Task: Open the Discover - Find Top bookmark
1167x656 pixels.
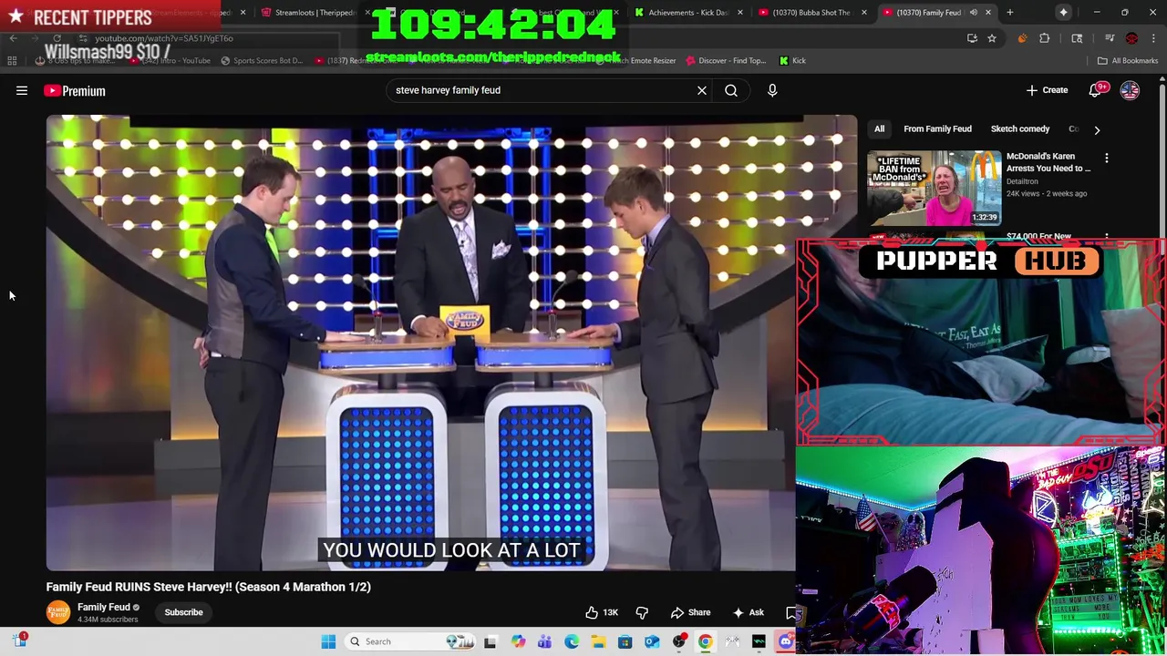Action: tap(726, 61)
